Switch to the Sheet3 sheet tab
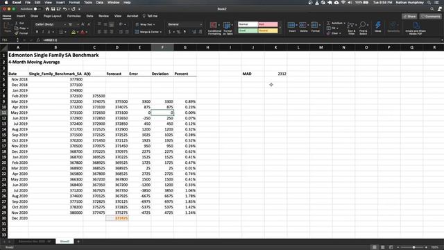 click(x=65, y=242)
